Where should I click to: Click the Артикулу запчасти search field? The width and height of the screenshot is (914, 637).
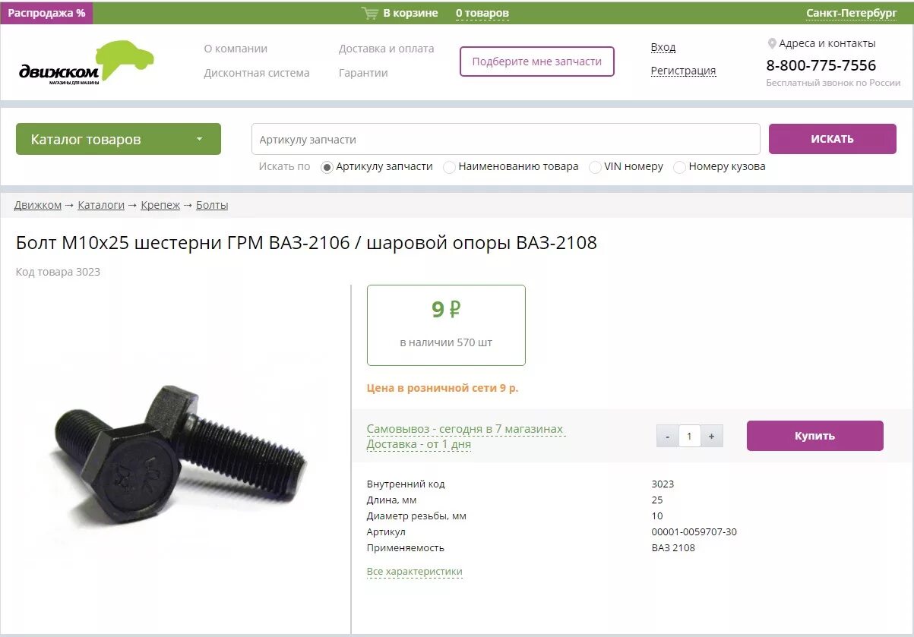(506, 139)
